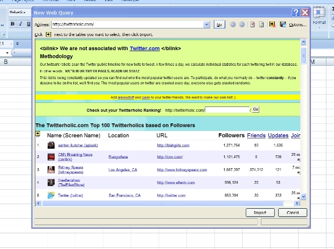Open the www.ellentv.com link

coord(176,183)
